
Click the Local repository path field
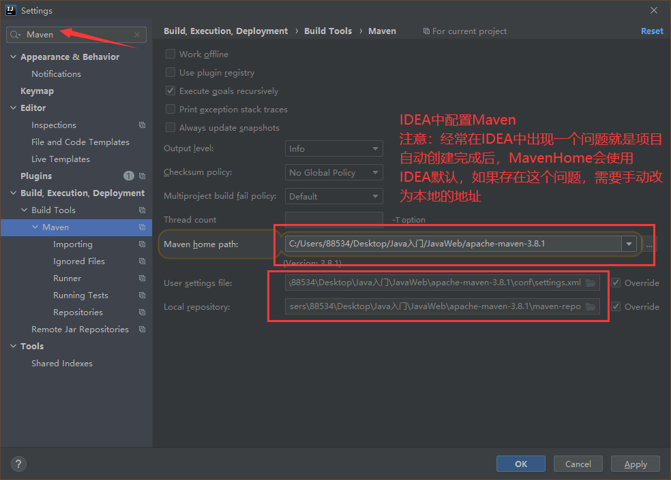point(443,306)
